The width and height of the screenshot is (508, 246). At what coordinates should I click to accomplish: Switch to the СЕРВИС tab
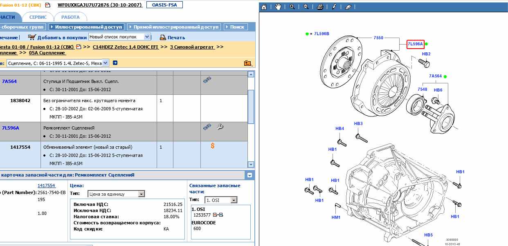click(38, 17)
